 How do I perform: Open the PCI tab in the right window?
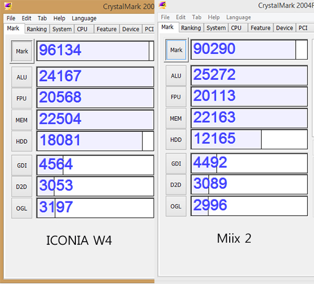[303, 28]
